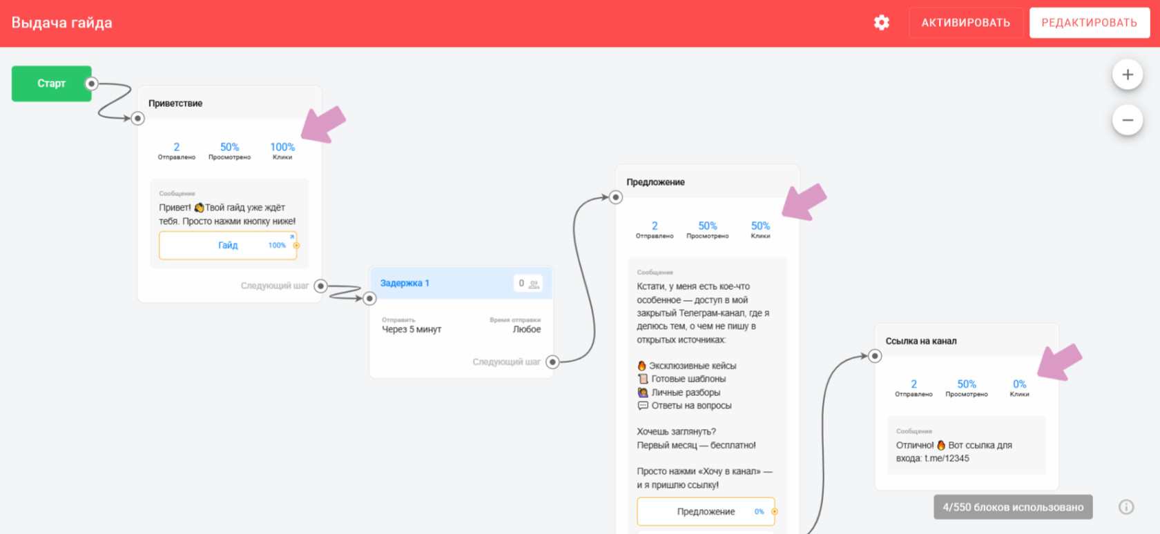Select the Предложение block title
Screen dimensions: 1160x534
(656, 182)
